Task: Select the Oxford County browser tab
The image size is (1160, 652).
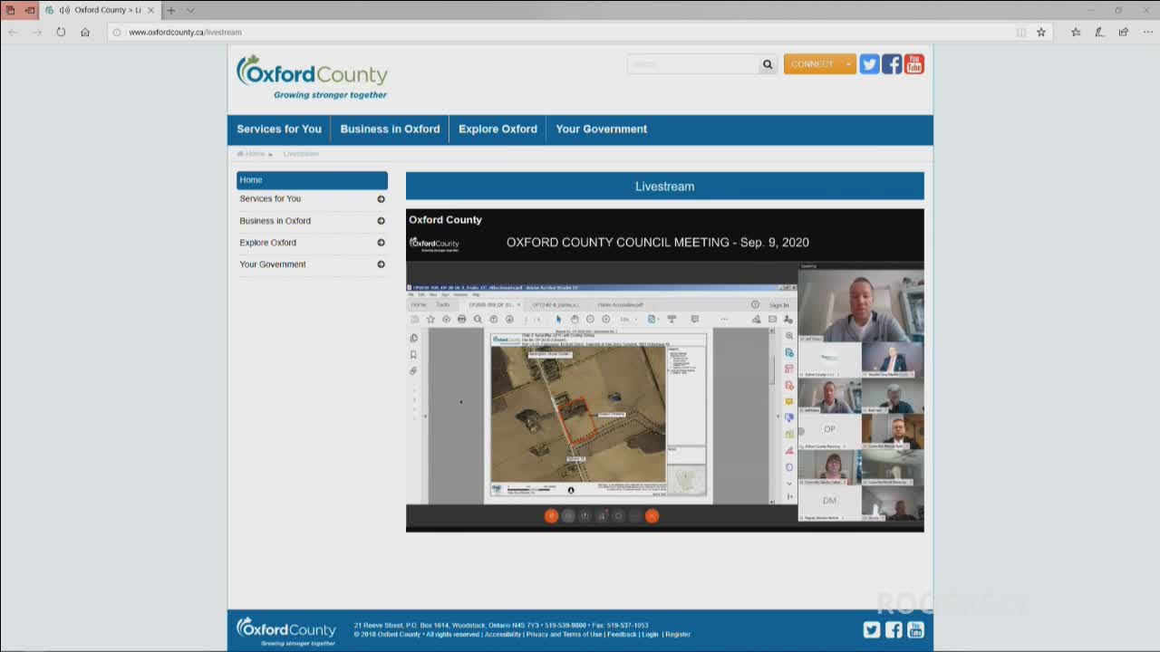Action: point(101,10)
